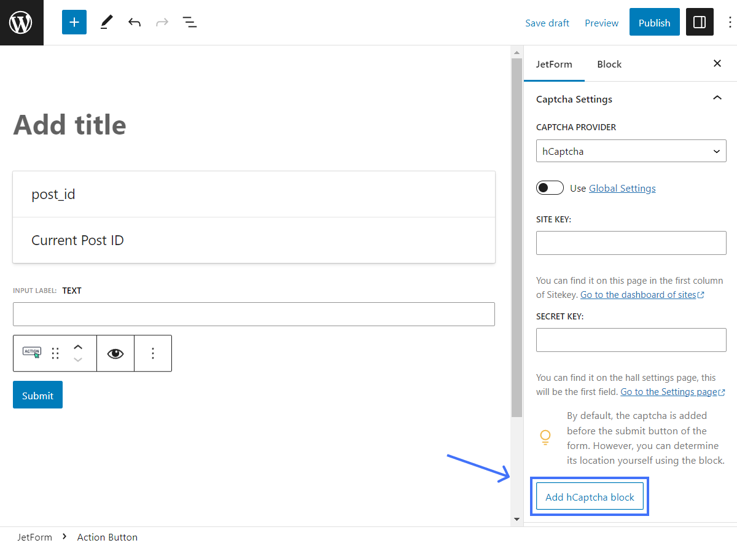Open the Captcha Provider dropdown
Image resolution: width=737 pixels, height=543 pixels.
(x=631, y=150)
